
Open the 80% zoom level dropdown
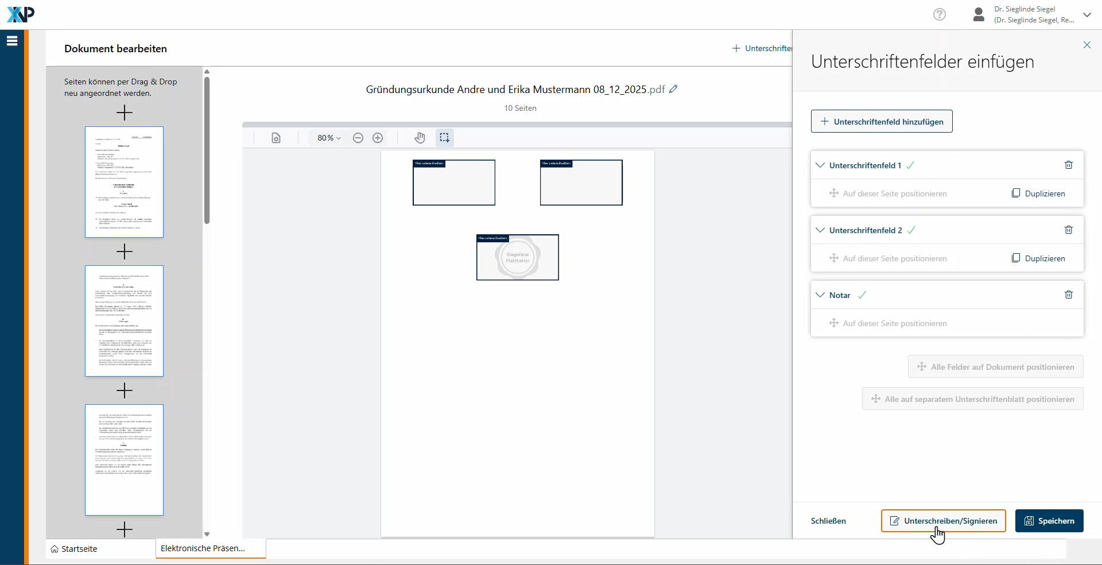click(329, 138)
